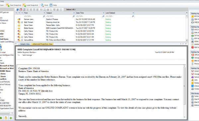Switch to the Simple View tab
The height and width of the screenshot is (121, 199).
coord(25,44)
